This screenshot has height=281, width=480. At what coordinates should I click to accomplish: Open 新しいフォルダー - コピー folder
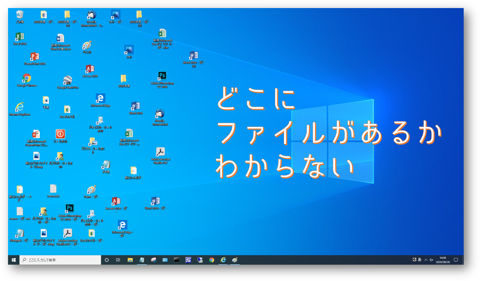pos(20,193)
